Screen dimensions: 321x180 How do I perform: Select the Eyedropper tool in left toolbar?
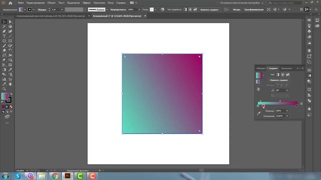[x=10, y=69]
